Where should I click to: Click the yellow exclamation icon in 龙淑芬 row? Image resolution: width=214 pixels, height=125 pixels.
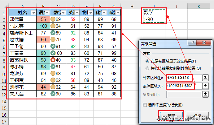(53, 74)
